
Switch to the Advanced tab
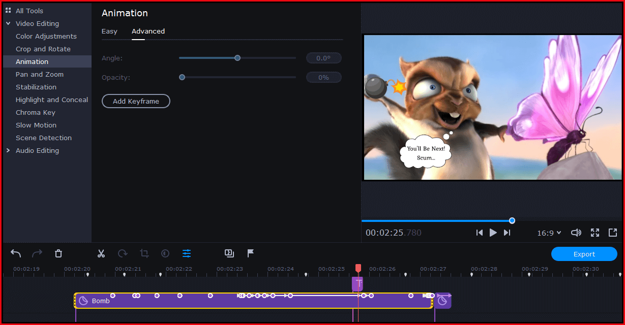148,31
